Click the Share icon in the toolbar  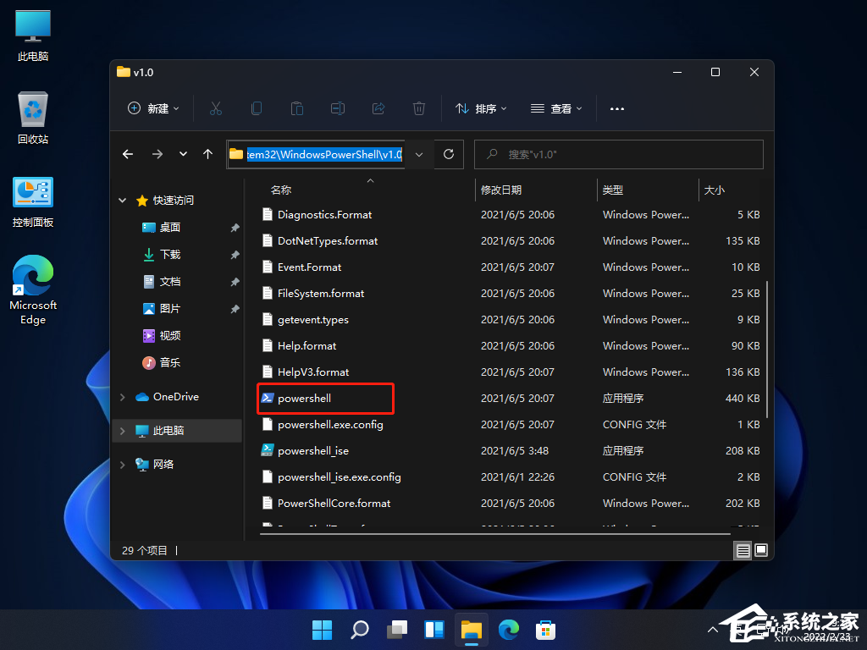[x=378, y=108]
